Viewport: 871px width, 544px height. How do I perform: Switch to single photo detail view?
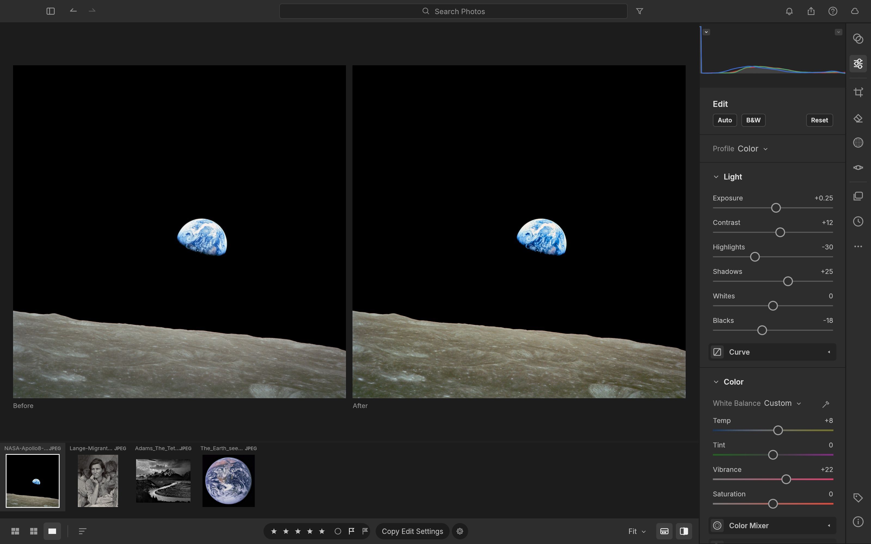(52, 531)
